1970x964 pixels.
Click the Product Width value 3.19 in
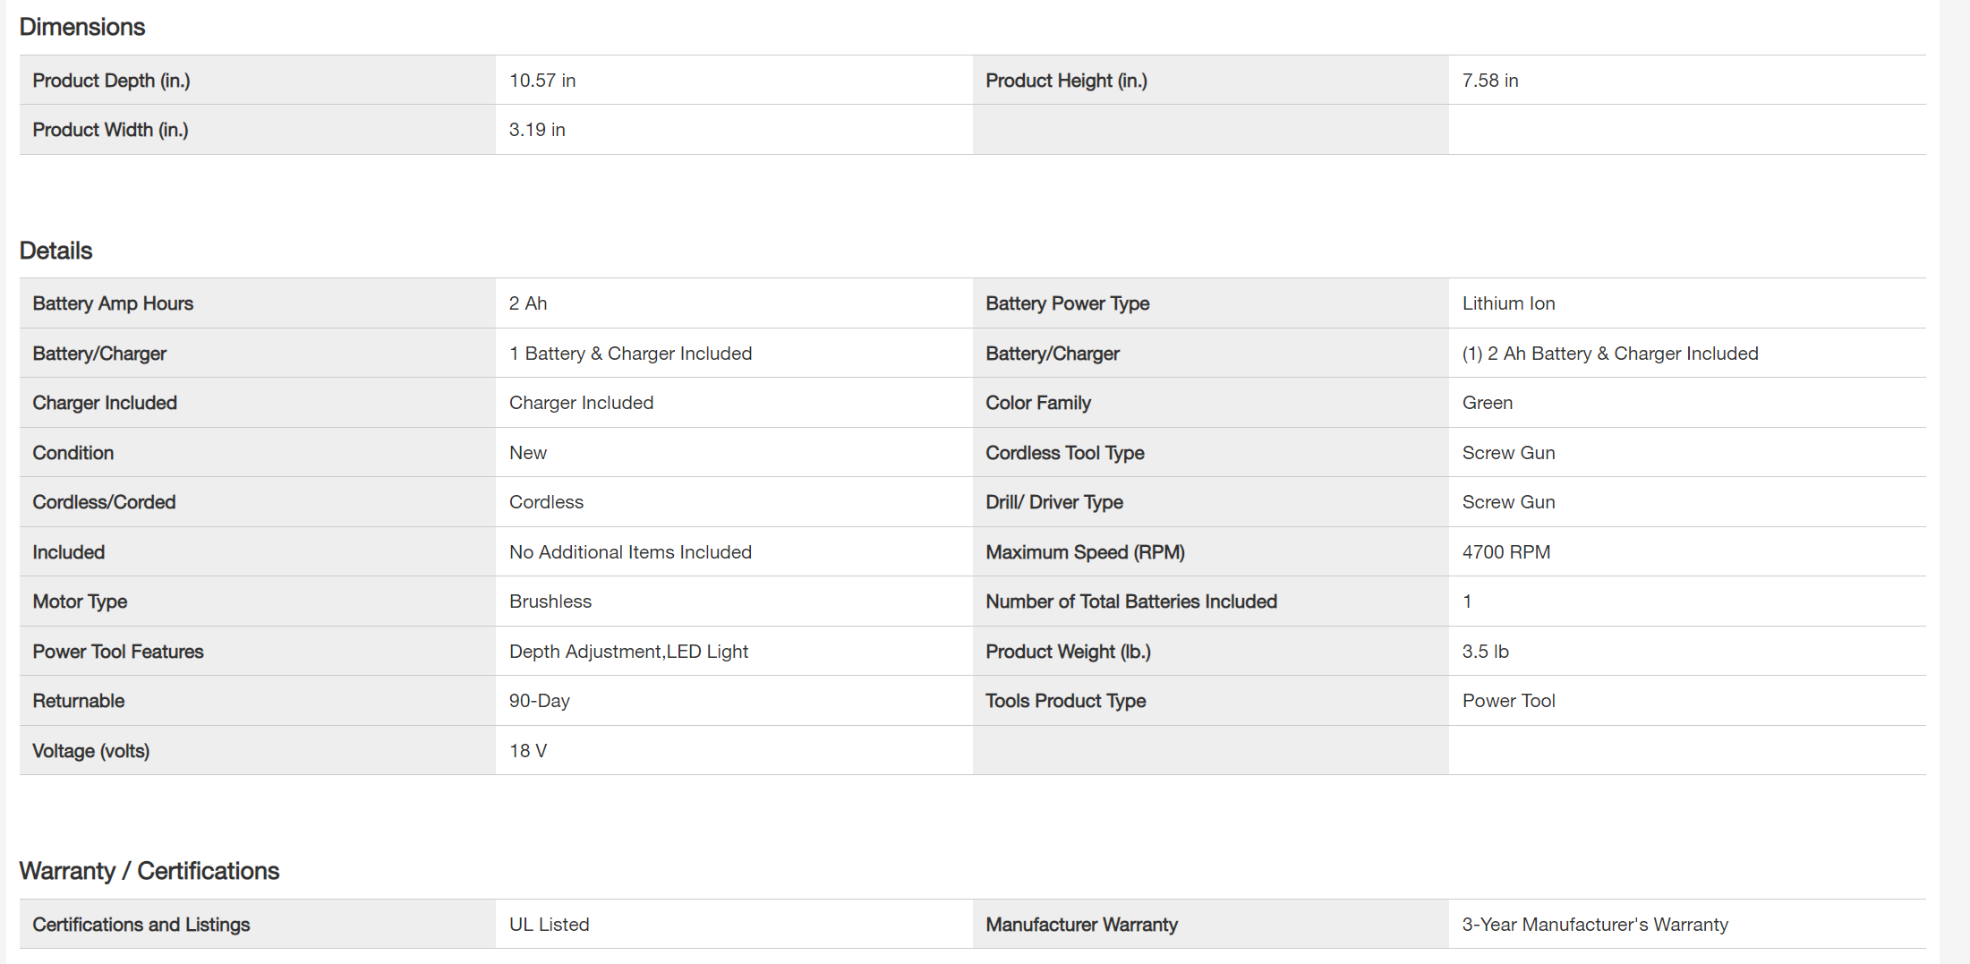click(x=537, y=130)
